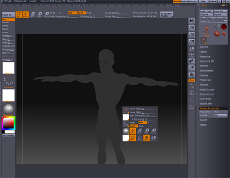Expand the Polygroups subpalette
Screen dimensions: 230x178
(205, 80)
